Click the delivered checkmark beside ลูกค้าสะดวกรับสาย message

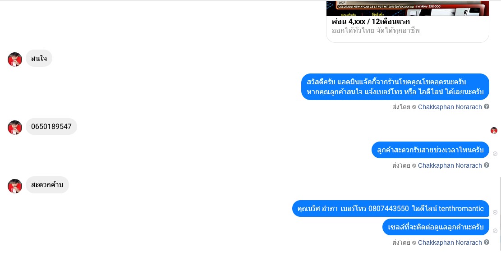(495, 154)
